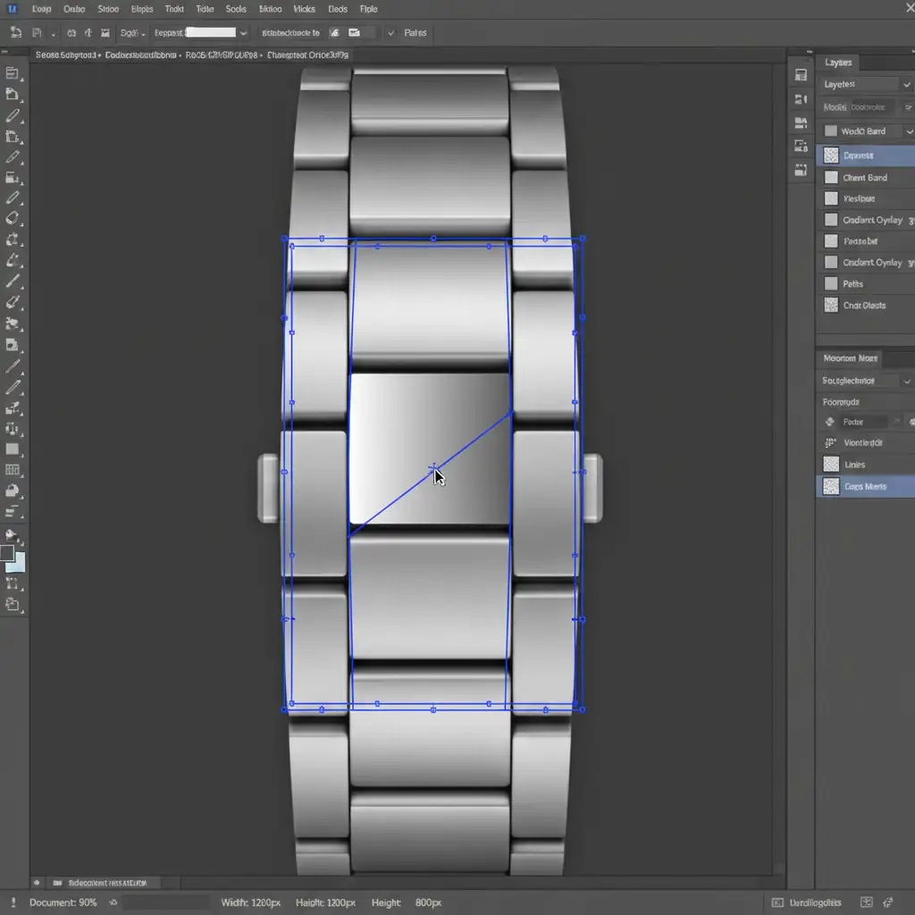This screenshot has width=915, height=915.
Task: Switch to the Layes panel tab
Action: pos(838,63)
